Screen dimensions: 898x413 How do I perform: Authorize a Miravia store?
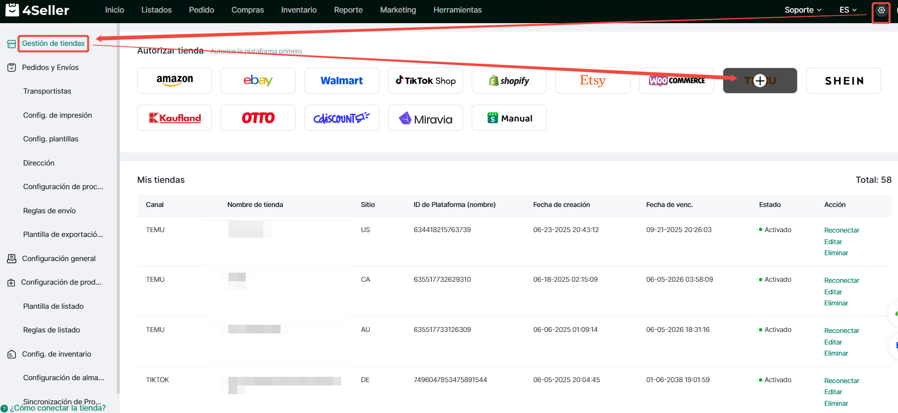(x=425, y=118)
